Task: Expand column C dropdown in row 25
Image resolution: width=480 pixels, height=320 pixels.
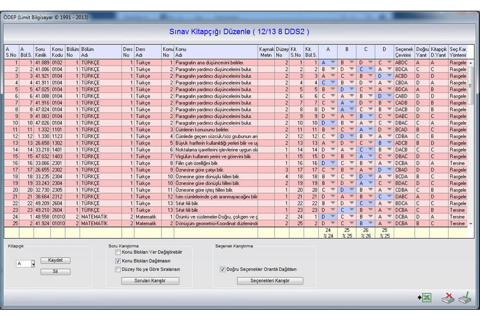Action: [371, 223]
